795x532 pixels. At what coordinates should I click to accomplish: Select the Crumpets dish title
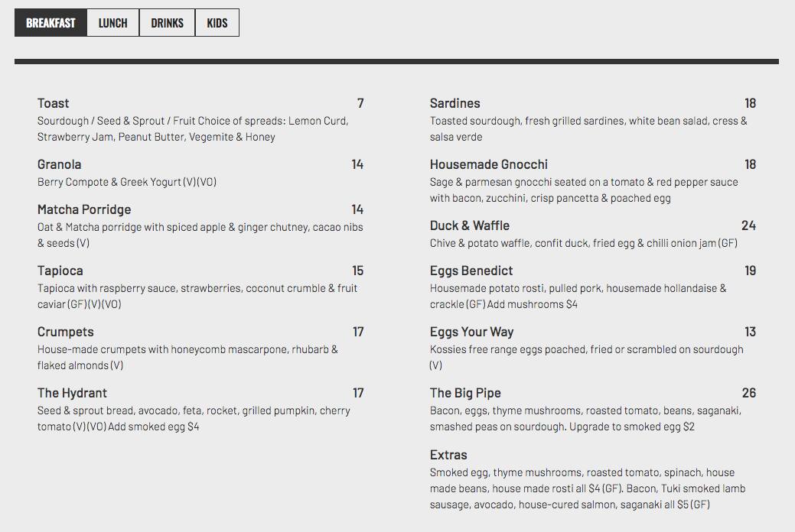(65, 332)
